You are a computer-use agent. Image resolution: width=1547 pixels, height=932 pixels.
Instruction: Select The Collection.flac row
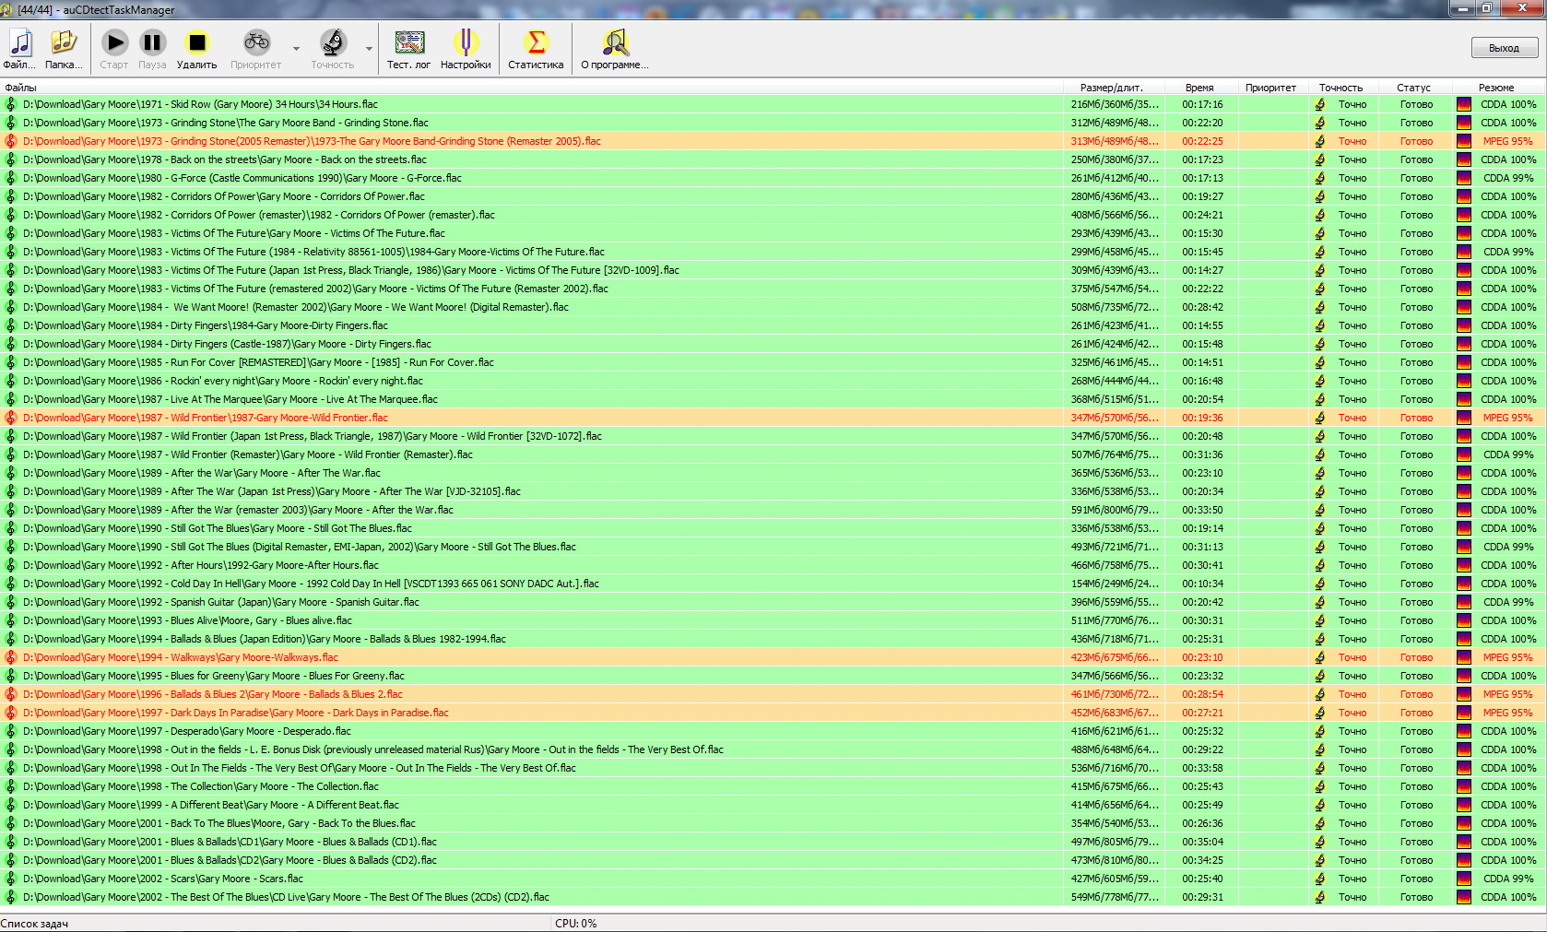773,786
